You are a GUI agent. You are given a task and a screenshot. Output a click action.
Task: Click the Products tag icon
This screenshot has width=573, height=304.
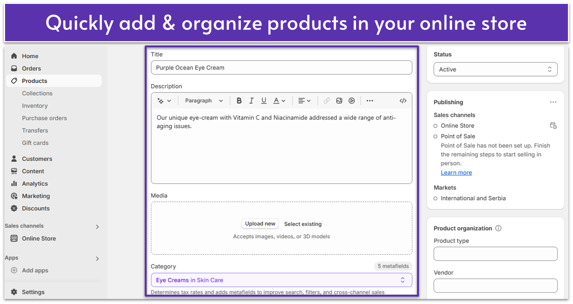tap(14, 81)
